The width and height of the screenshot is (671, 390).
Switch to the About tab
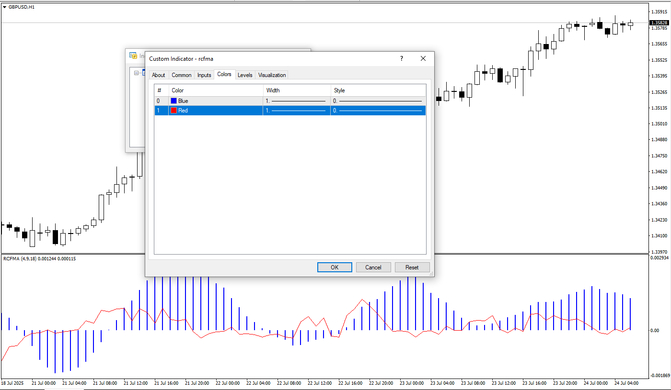[x=158, y=75]
